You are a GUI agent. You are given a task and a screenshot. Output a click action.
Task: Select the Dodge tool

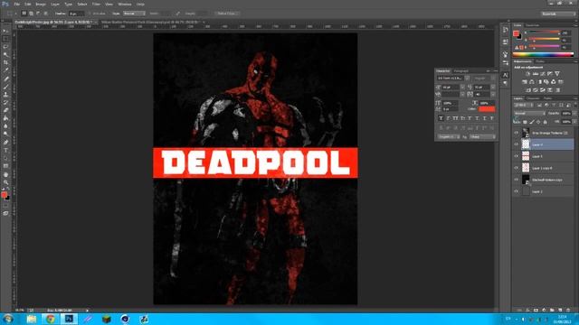click(5, 135)
